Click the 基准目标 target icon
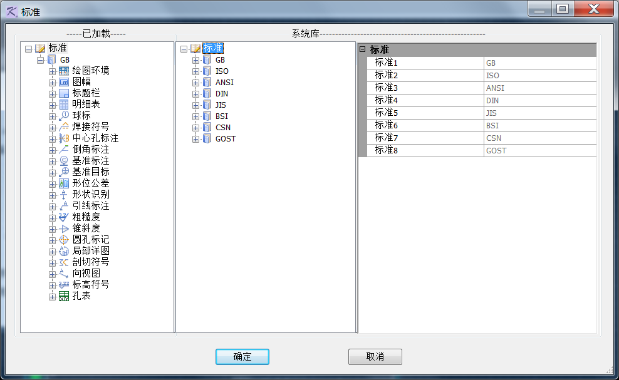Image resolution: width=619 pixels, height=380 pixels. pyautogui.click(x=63, y=172)
